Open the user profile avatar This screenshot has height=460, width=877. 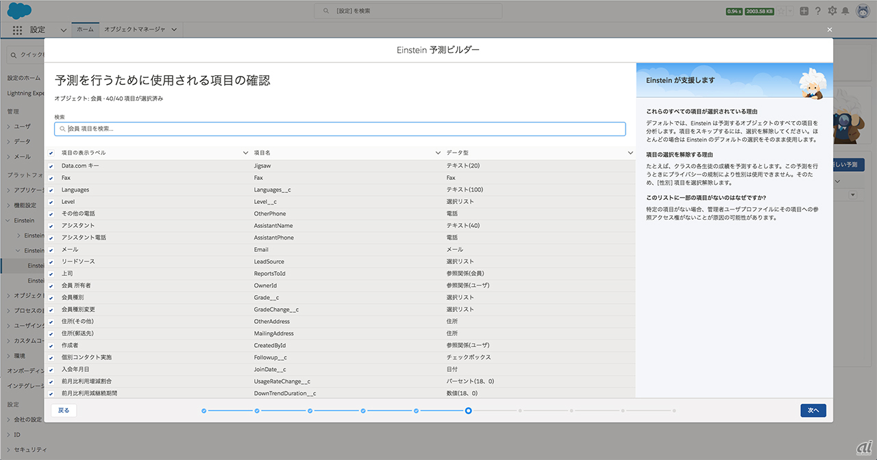pos(863,11)
